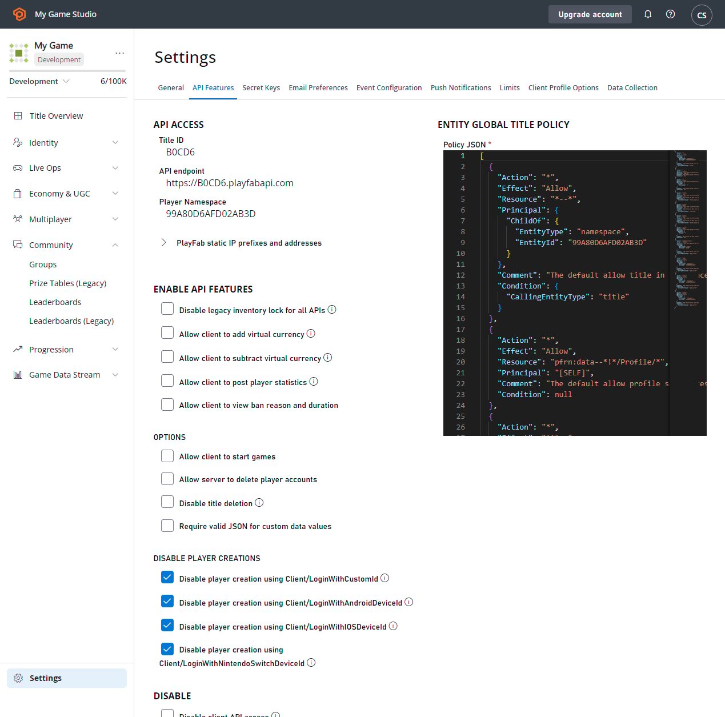
Task: Check Allow client to view ban reason
Action: coord(167,405)
